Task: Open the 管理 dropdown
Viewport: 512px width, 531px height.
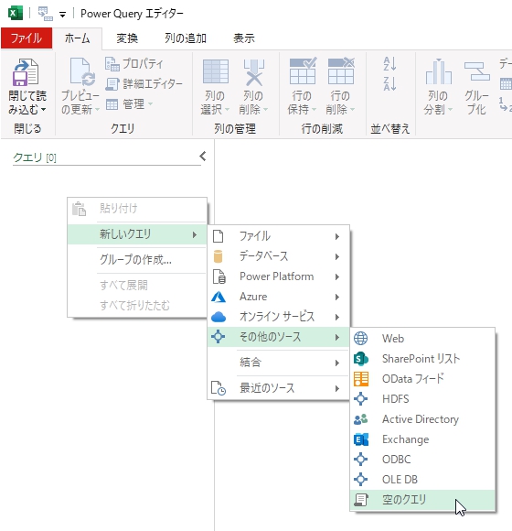Action: (129, 104)
